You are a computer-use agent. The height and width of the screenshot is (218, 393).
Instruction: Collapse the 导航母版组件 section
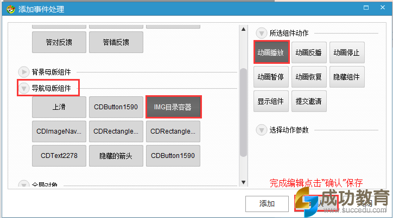[24, 88]
